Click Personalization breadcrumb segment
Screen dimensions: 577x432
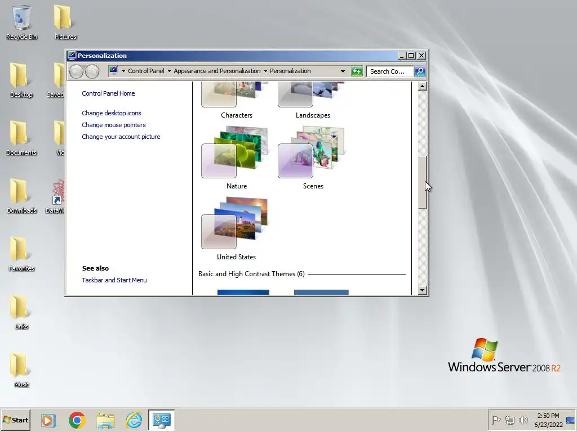[x=290, y=71]
